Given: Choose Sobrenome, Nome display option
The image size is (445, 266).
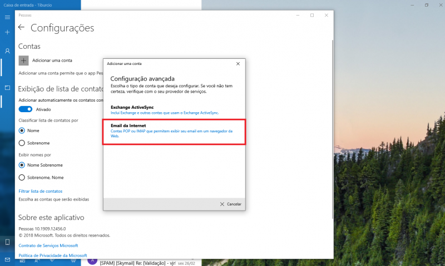Looking at the screenshot, I should pos(22,178).
